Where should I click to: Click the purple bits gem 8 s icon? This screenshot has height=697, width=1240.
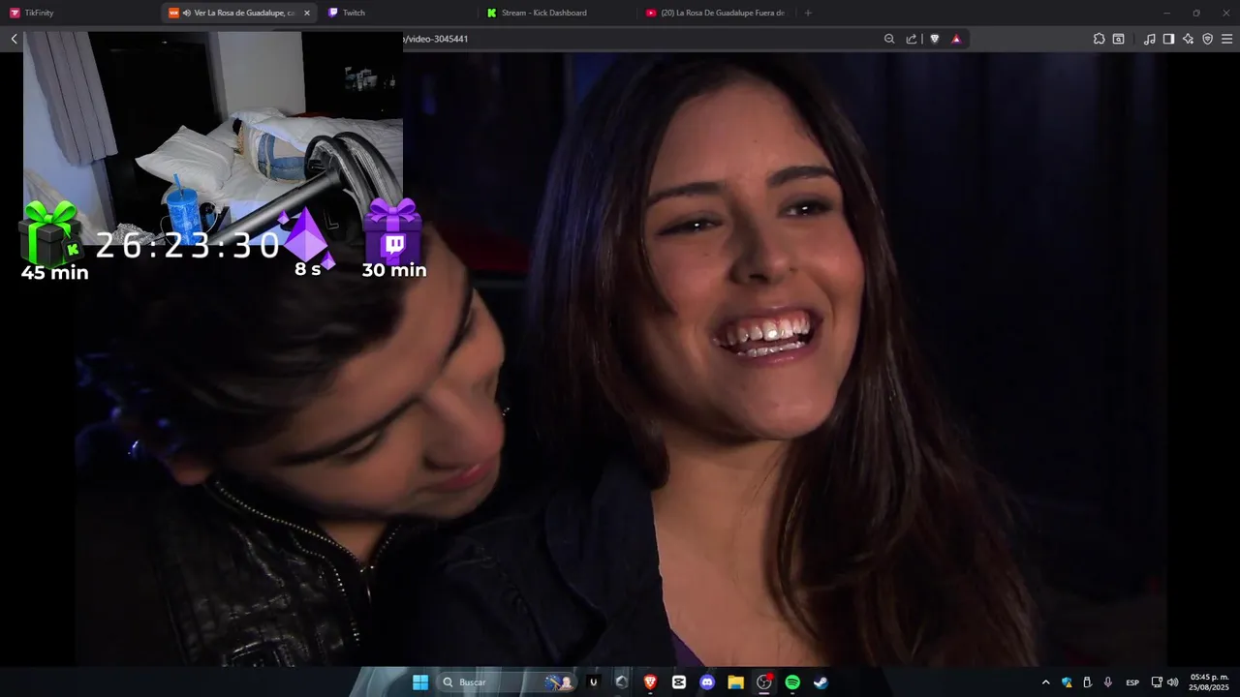point(308,237)
